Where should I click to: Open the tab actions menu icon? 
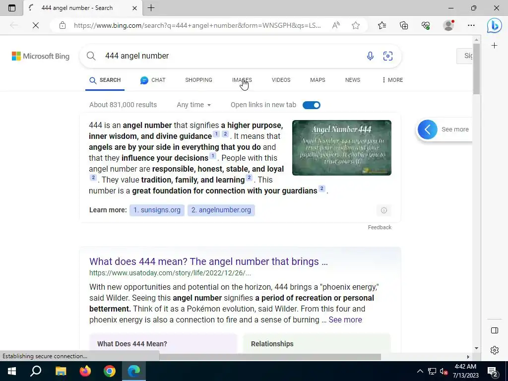pos(12,8)
